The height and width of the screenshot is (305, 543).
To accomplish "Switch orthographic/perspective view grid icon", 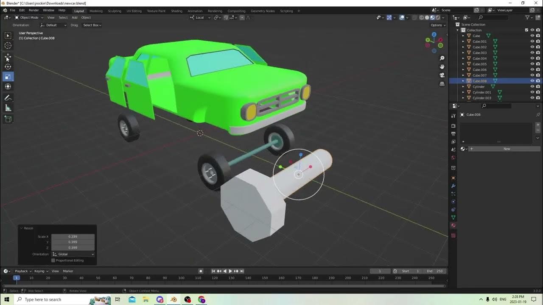I will tap(442, 84).
